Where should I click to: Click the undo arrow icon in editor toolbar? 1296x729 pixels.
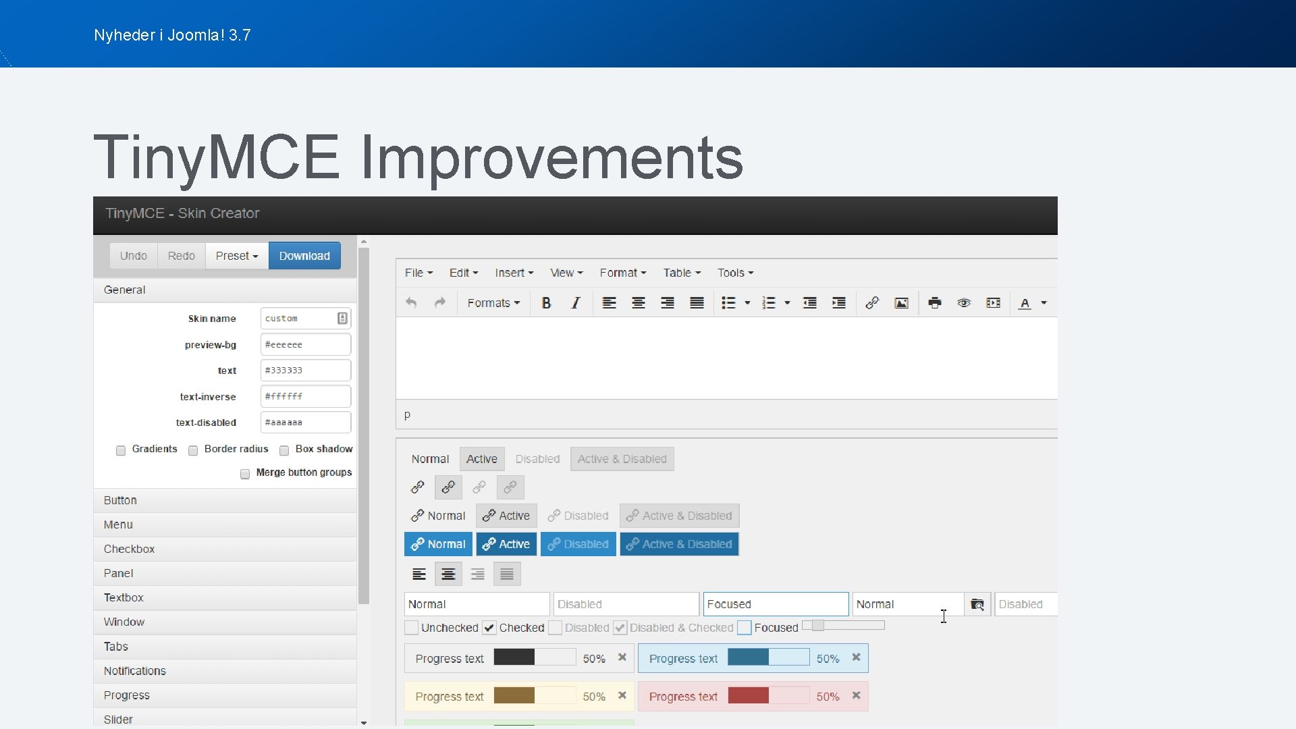coord(411,303)
